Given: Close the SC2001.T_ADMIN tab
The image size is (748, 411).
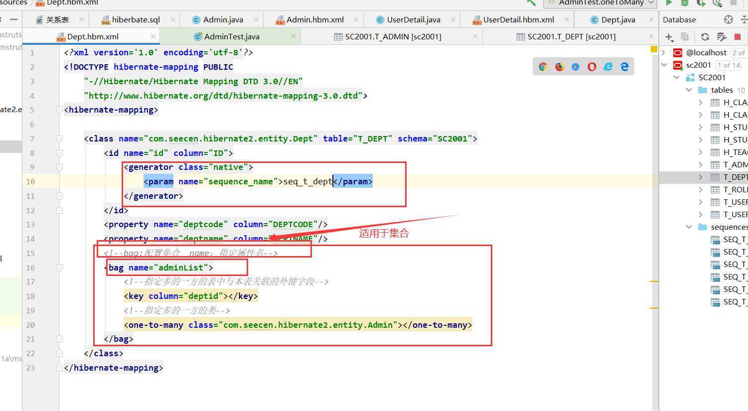Looking at the screenshot, I should (475, 36).
